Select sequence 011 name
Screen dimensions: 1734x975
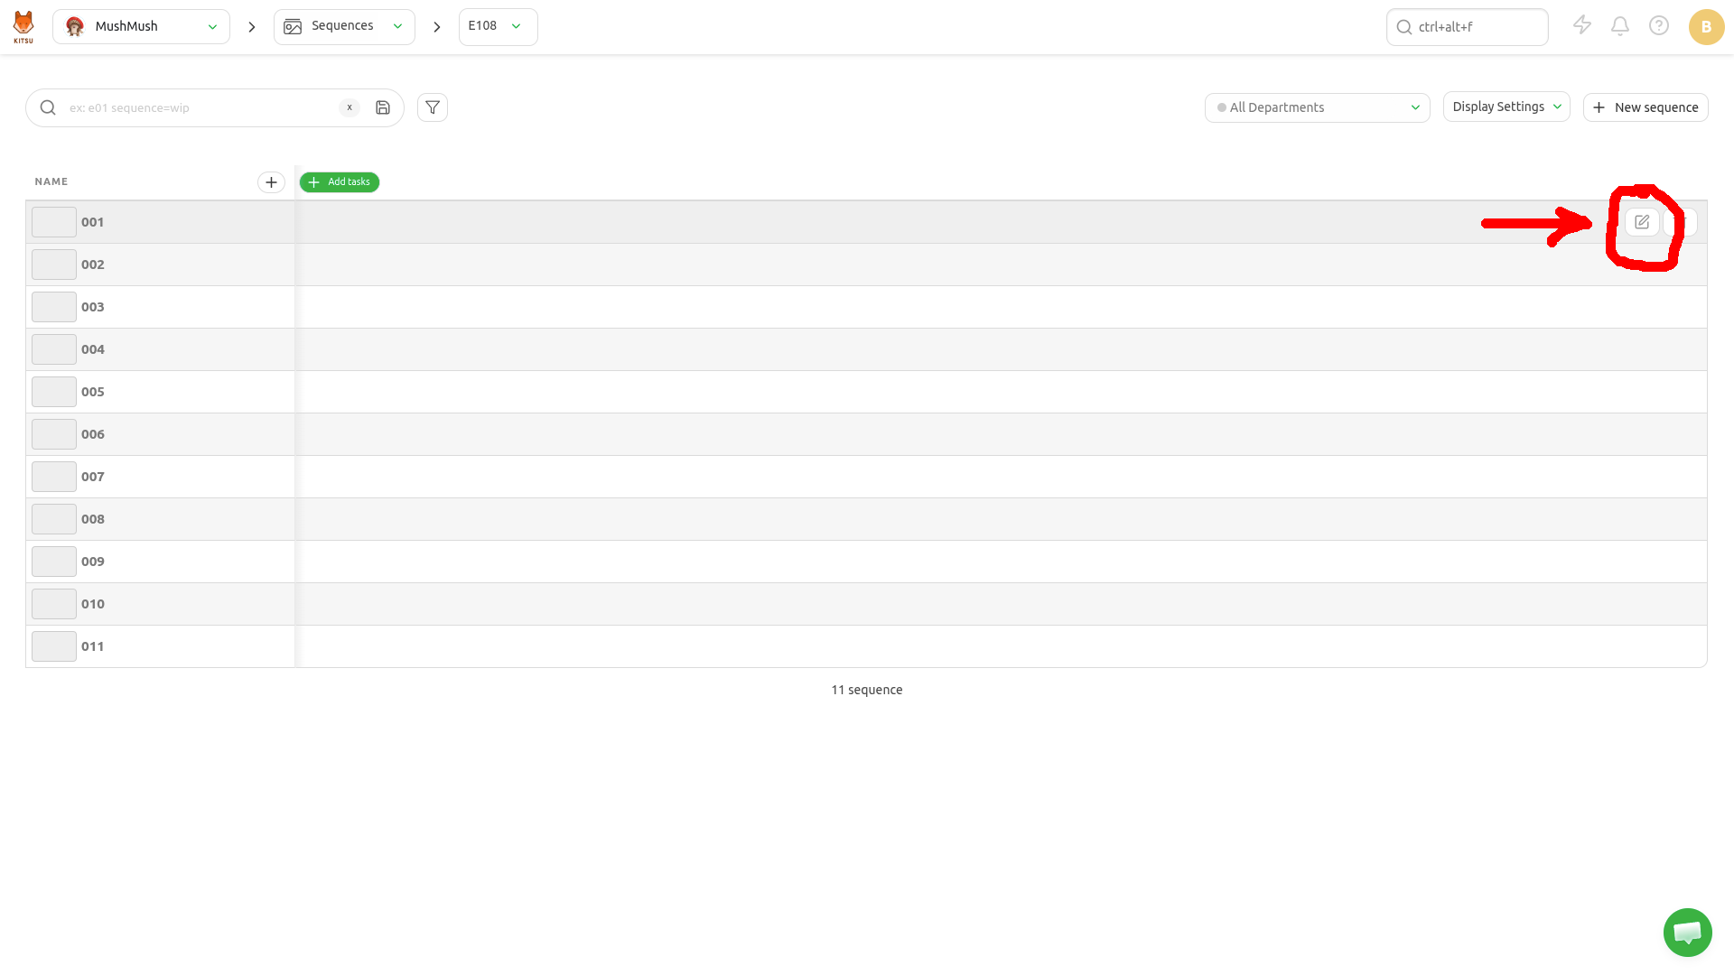(92, 646)
